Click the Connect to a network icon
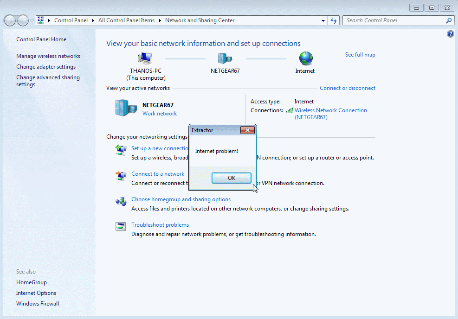 click(x=121, y=176)
